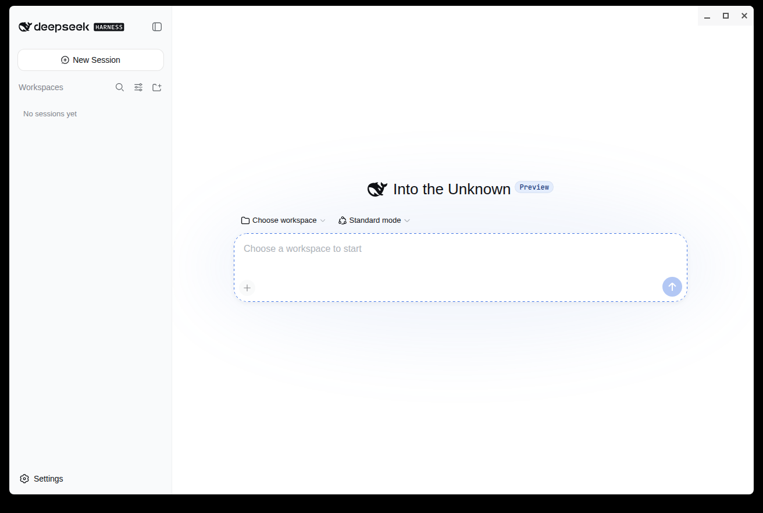763x513 pixels.
Task: Click the Into the Unknown title
Action: coord(452,189)
